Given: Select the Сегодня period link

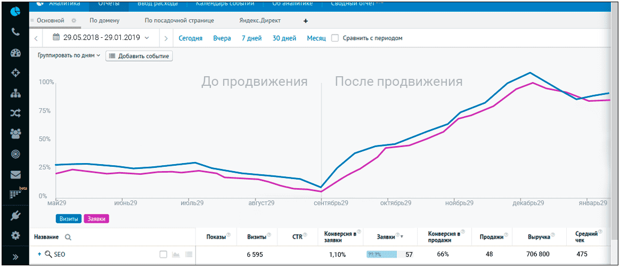Looking at the screenshot, I should tap(191, 38).
